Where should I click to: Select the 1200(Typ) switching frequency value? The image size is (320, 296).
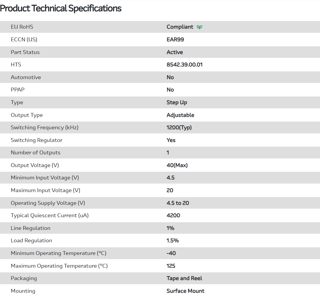179,127
